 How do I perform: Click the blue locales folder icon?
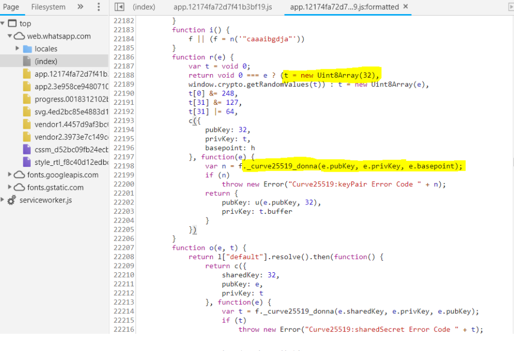click(x=28, y=49)
